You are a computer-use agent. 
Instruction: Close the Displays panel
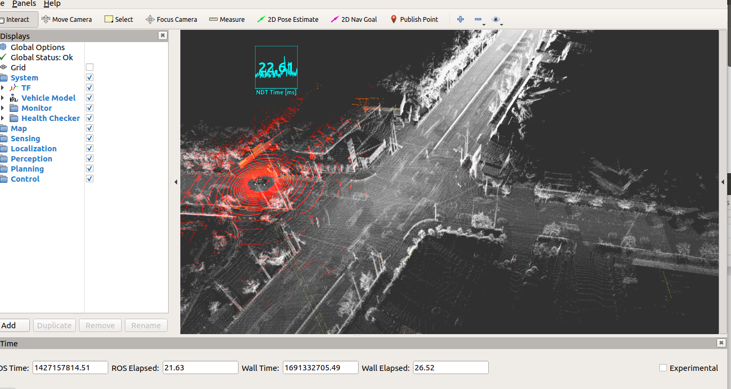pos(163,36)
